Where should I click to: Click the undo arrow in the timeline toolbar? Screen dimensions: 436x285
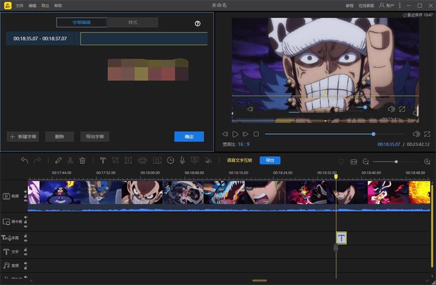click(24, 160)
